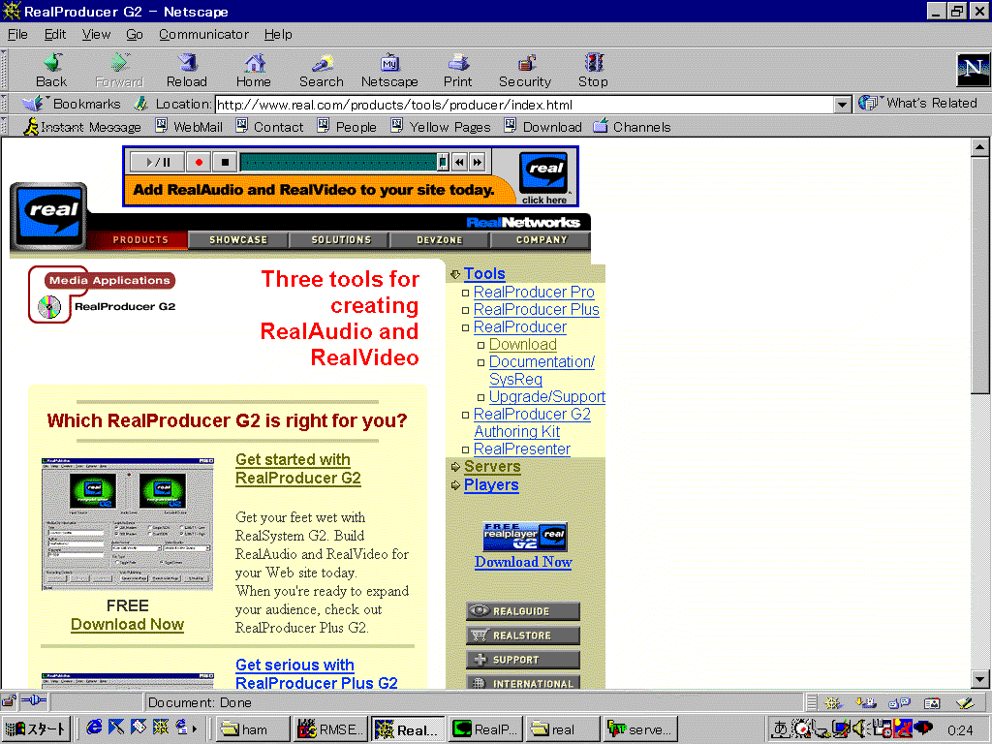The width and height of the screenshot is (992, 744).
Task: Reload the current page
Action: 187,70
